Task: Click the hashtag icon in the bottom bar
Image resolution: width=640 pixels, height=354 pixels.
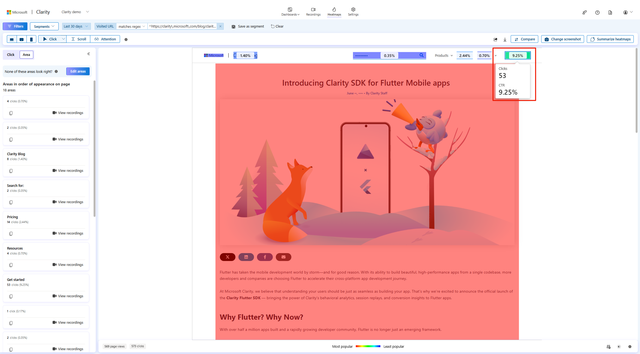Action: pyautogui.click(x=608, y=347)
